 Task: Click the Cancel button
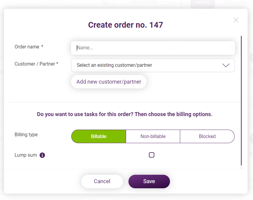[x=102, y=181]
